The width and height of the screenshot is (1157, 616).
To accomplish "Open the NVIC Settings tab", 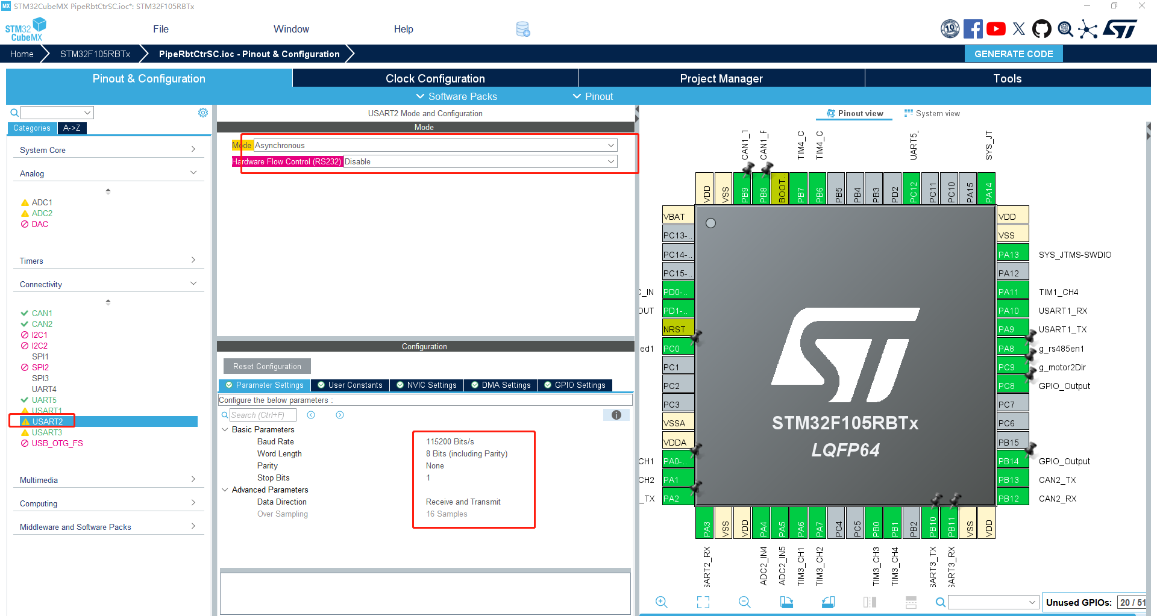I will tap(427, 385).
